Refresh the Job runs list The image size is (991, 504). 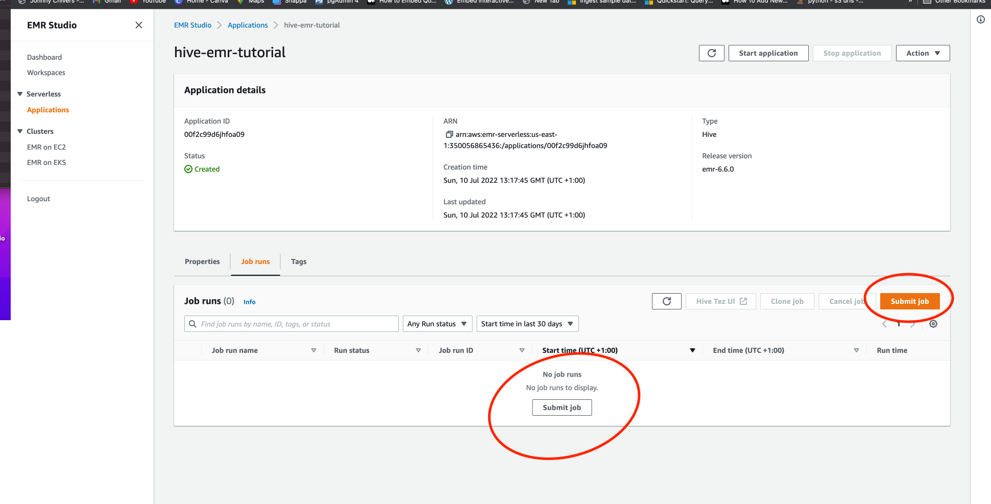(x=666, y=301)
